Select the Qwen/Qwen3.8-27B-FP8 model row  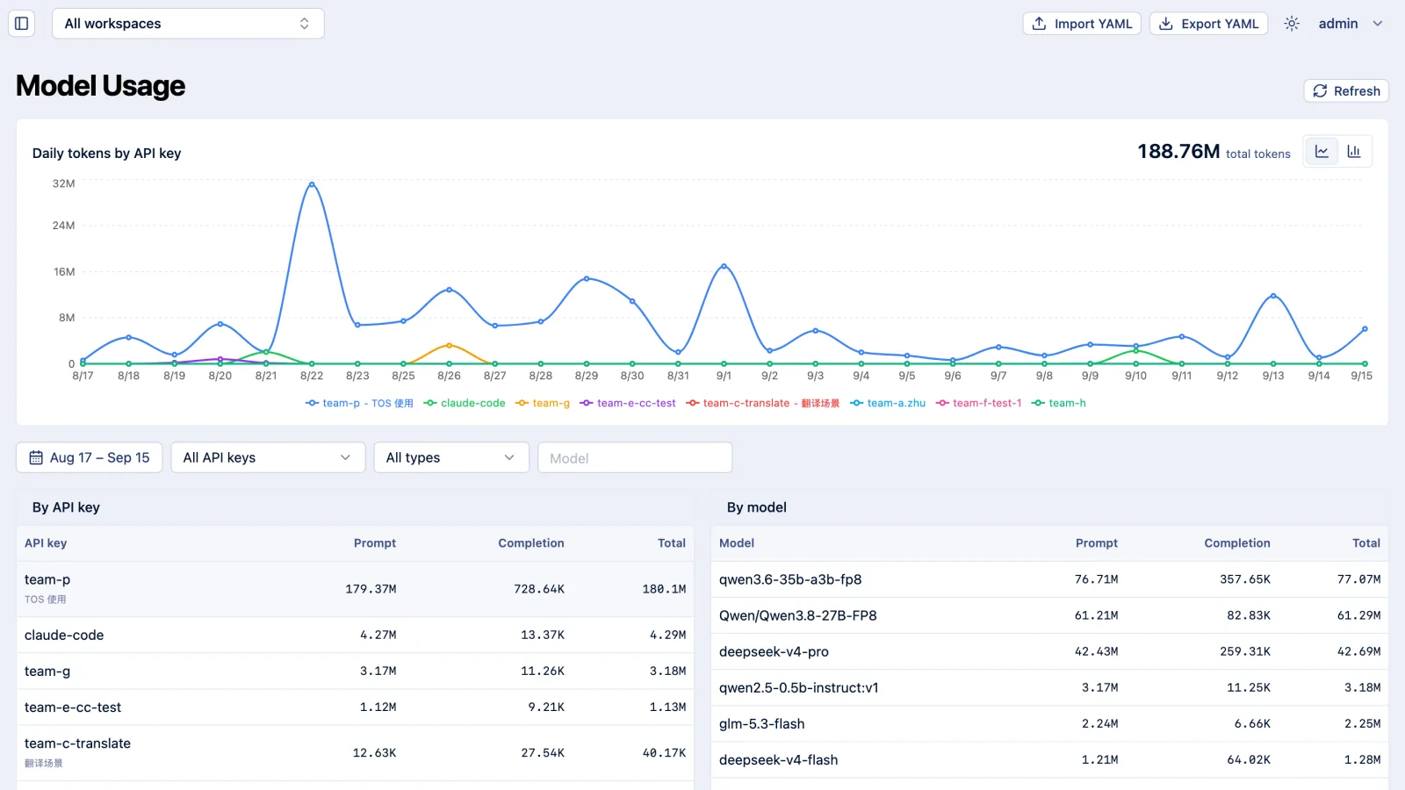[1049, 615]
